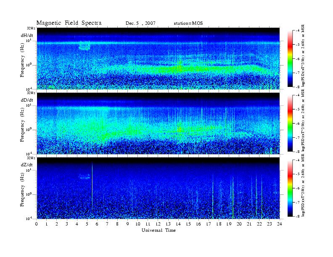The width and height of the screenshot is (333, 257).
Task: Click the rotated PSD unit label beside dH/dt colorbar
Action: [x=304, y=55]
